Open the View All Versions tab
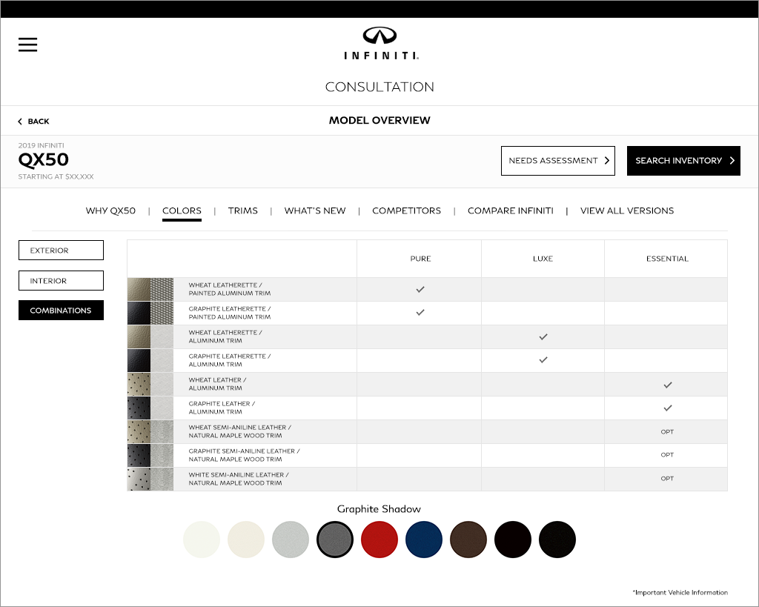This screenshot has width=759, height=607. (x=627, y=210)
